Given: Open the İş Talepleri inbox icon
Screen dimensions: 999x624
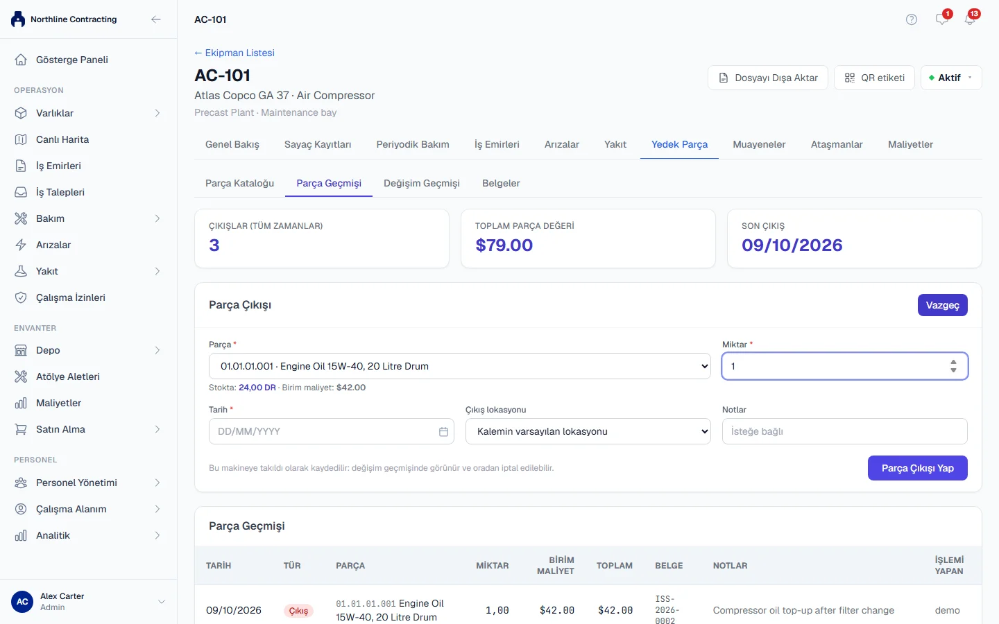Looking at the screenshot, I should point(21,192).
